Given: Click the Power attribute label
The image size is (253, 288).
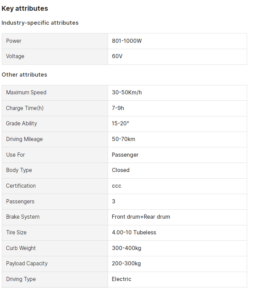Looking at the screenshot, I should point(14,41).
